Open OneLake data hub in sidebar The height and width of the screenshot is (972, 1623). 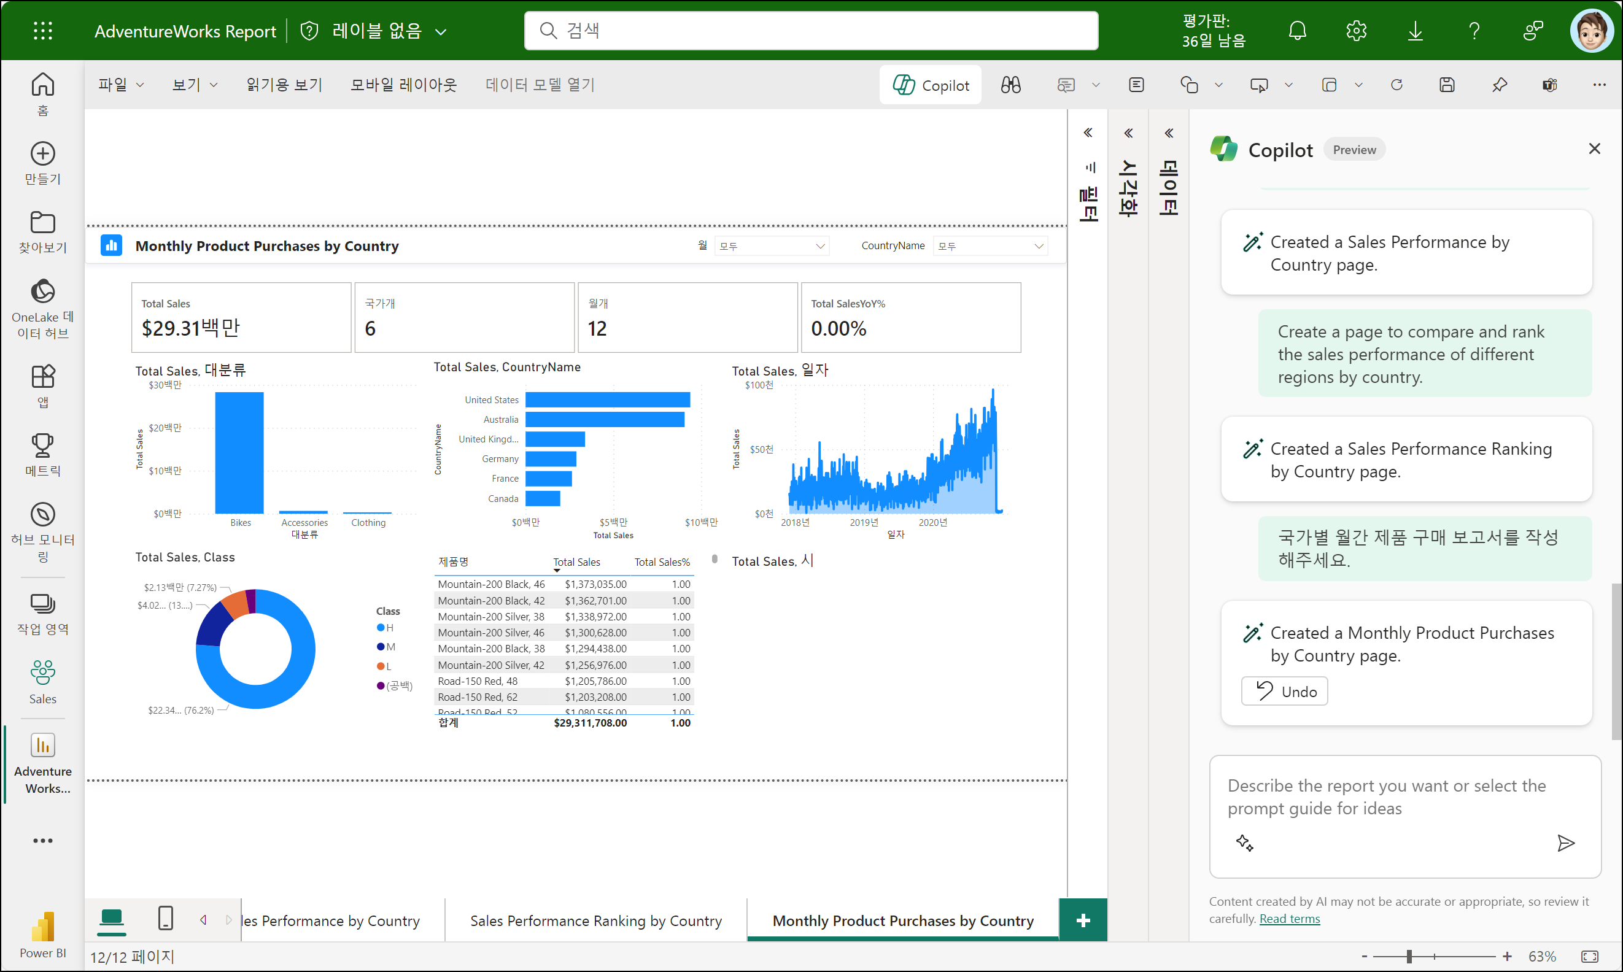[42, 308]
